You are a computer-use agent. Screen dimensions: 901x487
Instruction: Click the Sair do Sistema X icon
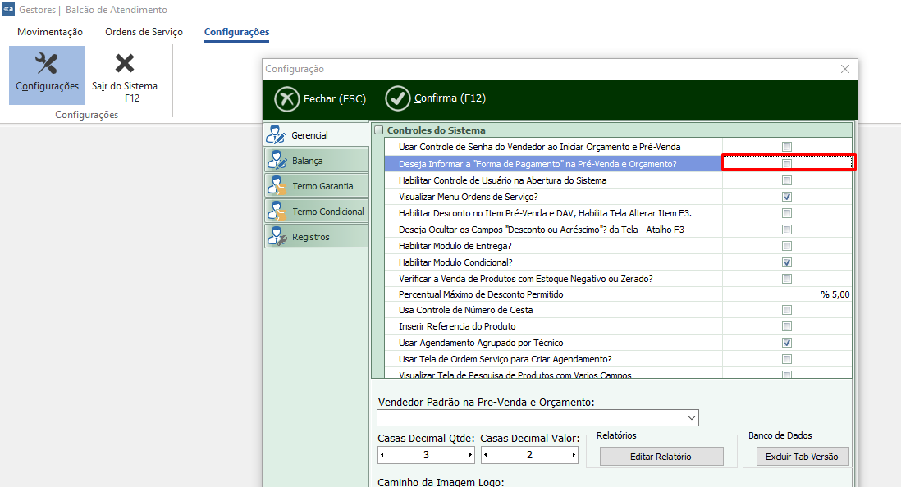click(x=125, y=64)
